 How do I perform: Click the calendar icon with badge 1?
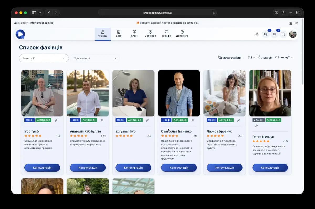tap(266, 34)
